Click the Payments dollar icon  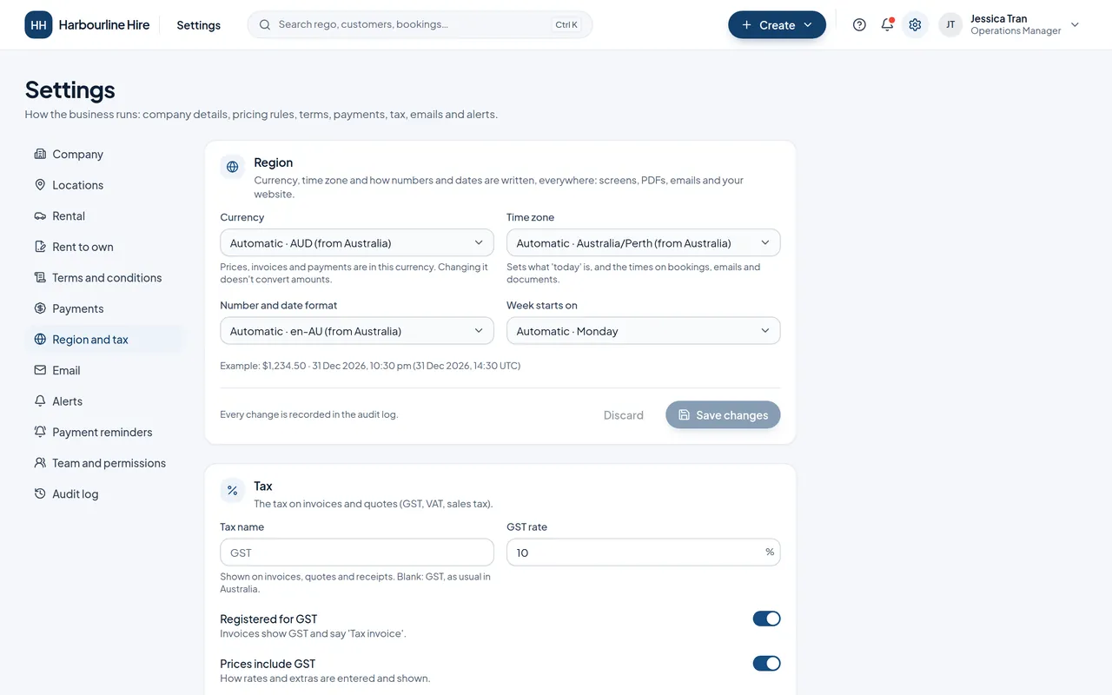tap(40, 308)
